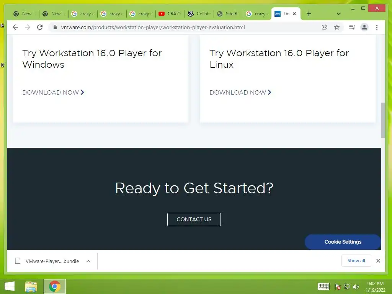Click the forward navigation arrow
Screen dimensions: 392x294
click(28, 27)
